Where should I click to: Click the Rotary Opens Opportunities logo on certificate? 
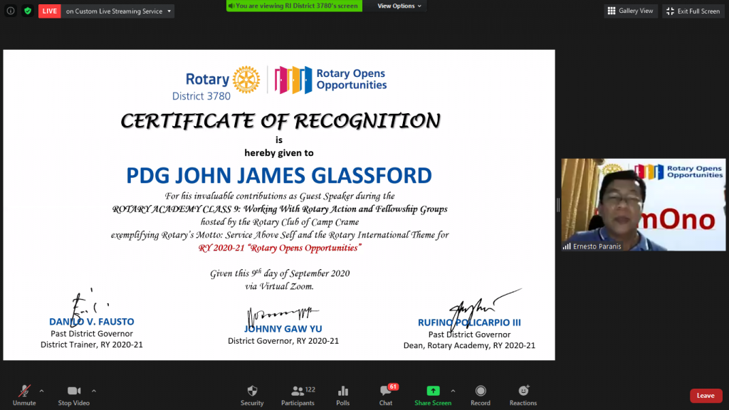(330, 80)
